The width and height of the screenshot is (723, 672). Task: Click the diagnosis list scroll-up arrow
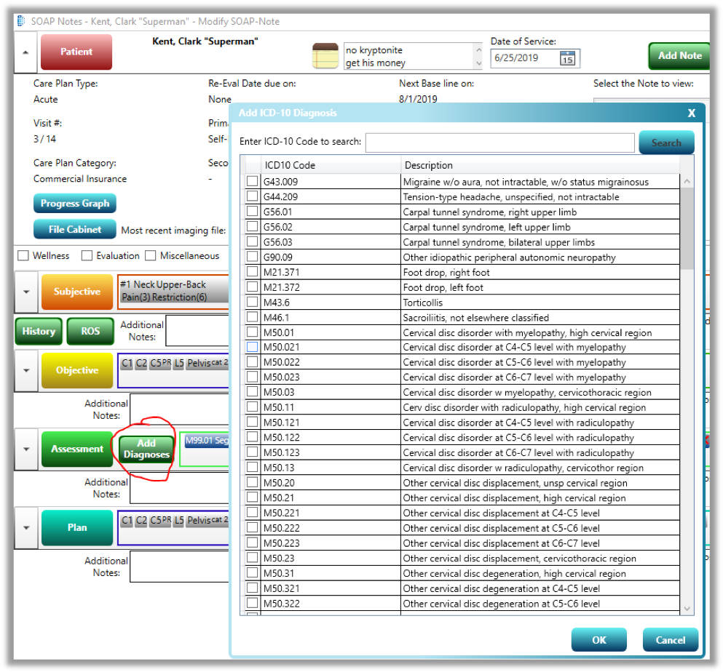[687, 182]
